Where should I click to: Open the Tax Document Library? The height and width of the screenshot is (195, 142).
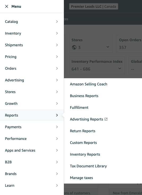pyautogui.click(x=88, y=166)
